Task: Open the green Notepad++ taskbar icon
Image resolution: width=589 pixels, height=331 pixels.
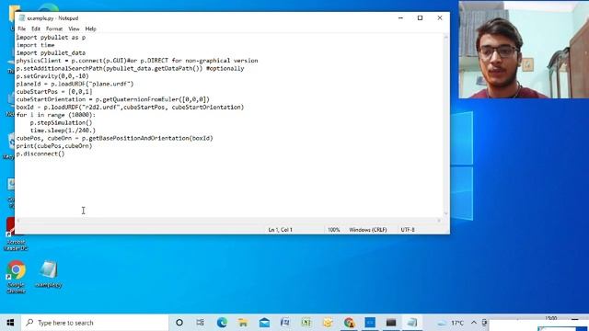Action: tap(306, 323)
